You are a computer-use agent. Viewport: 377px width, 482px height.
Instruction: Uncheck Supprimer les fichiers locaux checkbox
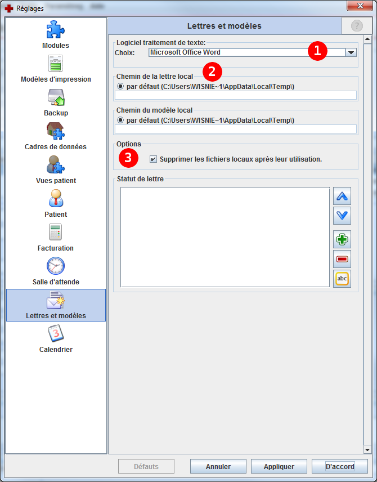point(154,159)
